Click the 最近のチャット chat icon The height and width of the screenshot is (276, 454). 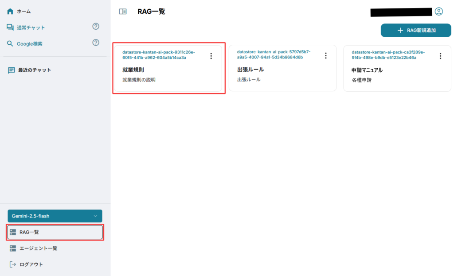click(x=12, y=70)
